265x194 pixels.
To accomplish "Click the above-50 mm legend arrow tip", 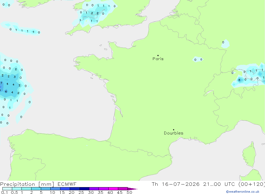I will pos(133,189).
